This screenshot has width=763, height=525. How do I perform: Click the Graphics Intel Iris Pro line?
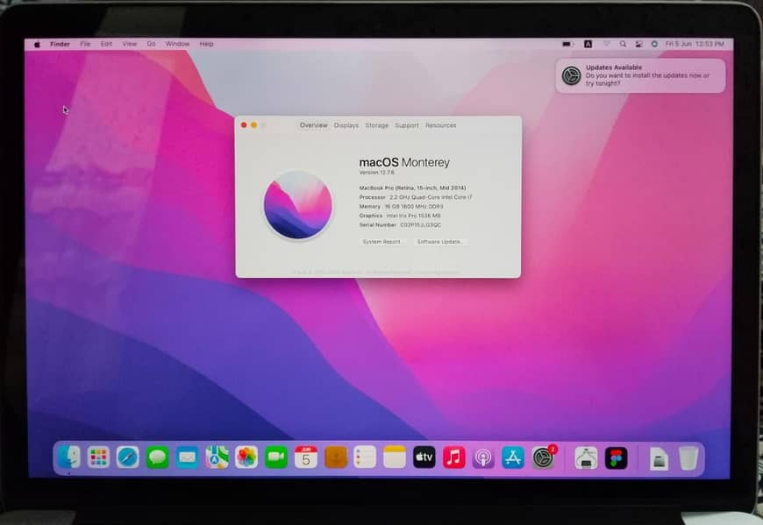point(400,216)
